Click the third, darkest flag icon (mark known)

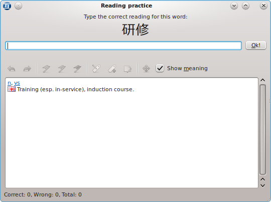coord(77,69)
